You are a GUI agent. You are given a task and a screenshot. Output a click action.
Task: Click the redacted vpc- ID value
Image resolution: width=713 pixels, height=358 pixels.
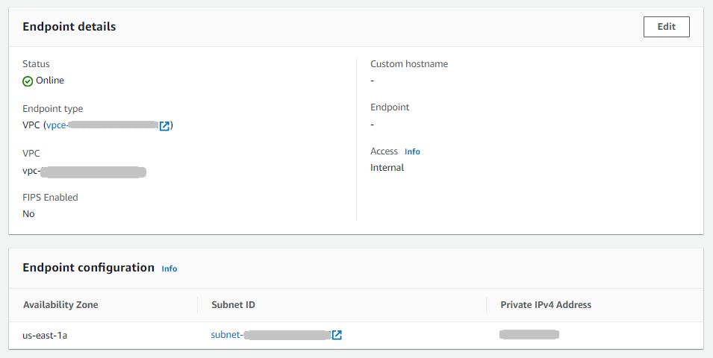pyautogui.click(x=84, y=172)
